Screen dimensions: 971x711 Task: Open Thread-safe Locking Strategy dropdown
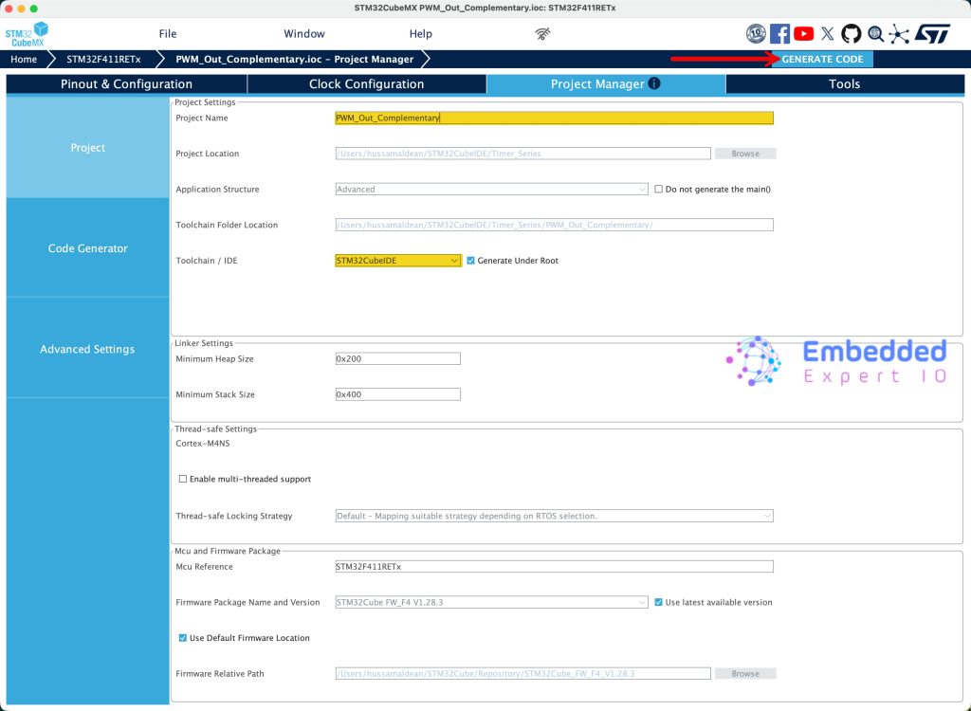554,517
